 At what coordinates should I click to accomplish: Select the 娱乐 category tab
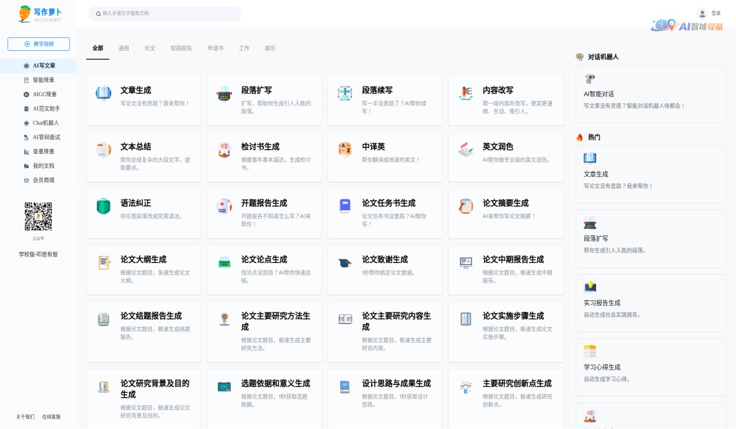coord(270,48)
